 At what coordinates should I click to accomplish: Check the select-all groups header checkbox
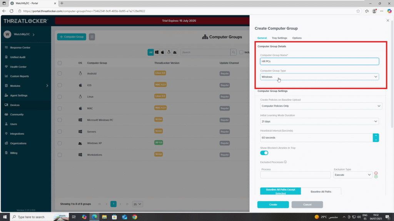coord(60,63)
